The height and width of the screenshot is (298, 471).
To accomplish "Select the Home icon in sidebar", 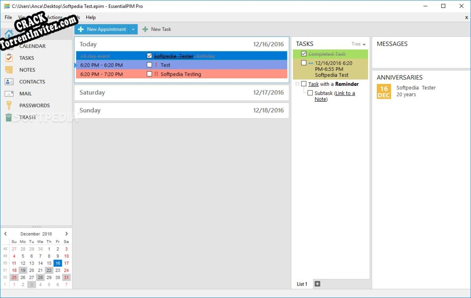I will 9,34.
